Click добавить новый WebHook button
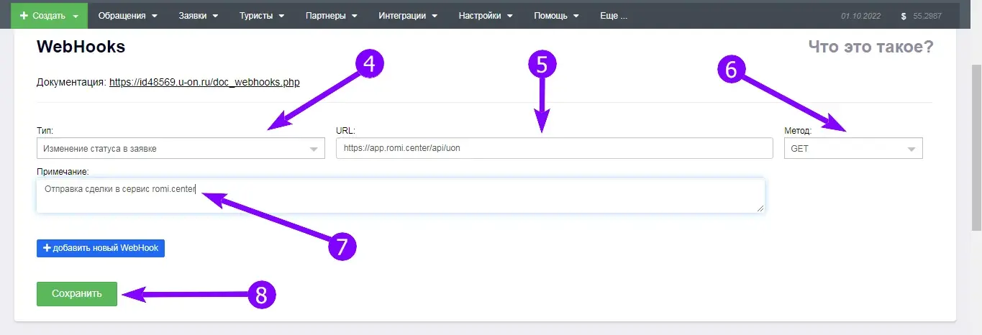The image size is (982, 335). [x=101, y=248]
